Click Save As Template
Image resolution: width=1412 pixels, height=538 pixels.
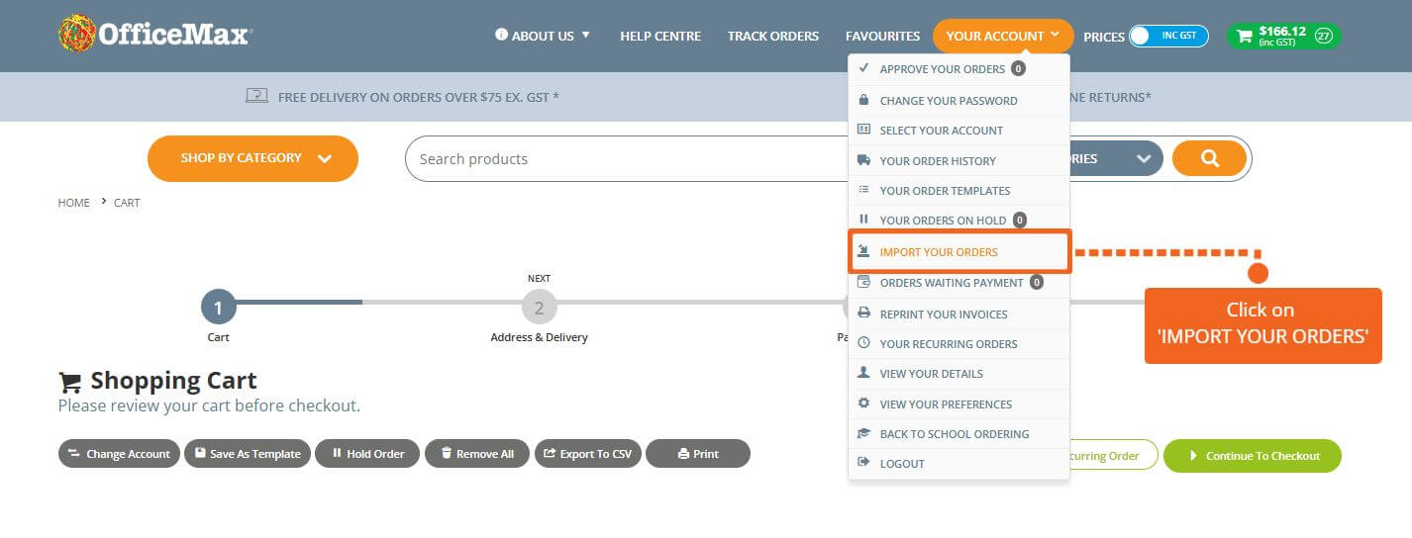pos(248,454)
